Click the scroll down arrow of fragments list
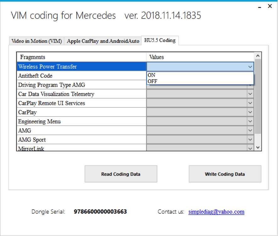The height and width of the screenshot is (236, 278). tap(258, 147)
